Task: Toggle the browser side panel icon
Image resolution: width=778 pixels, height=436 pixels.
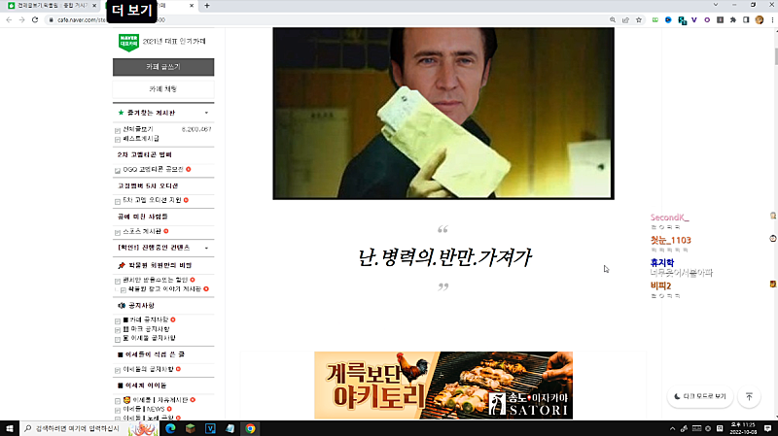Action: 746,19
